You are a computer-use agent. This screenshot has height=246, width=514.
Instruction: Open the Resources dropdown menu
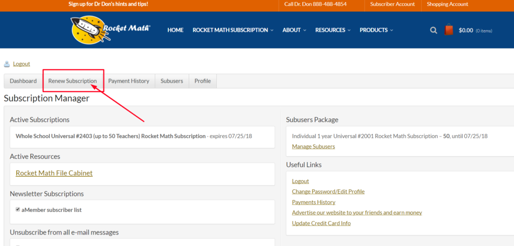333,30
